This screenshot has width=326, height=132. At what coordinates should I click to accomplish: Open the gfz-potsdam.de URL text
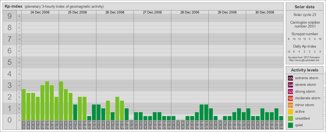pos(305,60)
